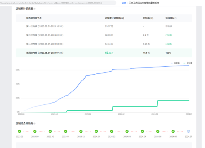Select the 第四次考核 highlighted row
205x148 pixels.
click(x=104, y=53)
